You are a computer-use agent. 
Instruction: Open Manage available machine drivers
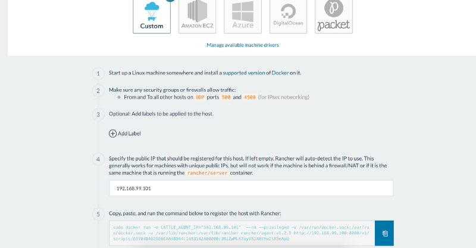(x=243, y=45)
